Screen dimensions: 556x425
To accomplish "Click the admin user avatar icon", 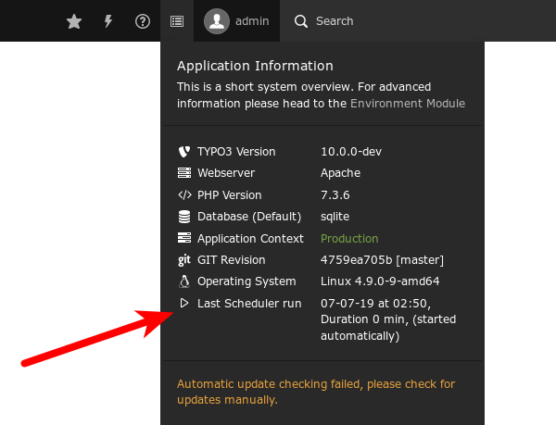I will click(x=217, y=21).
